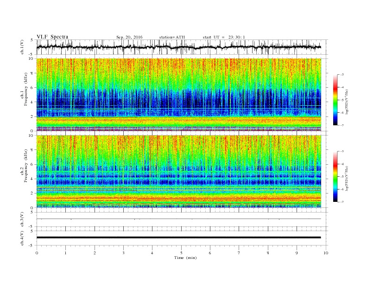Click the "-7" tick on ch.2 colorbar
367x284 pixels.
tap(342, 202)
